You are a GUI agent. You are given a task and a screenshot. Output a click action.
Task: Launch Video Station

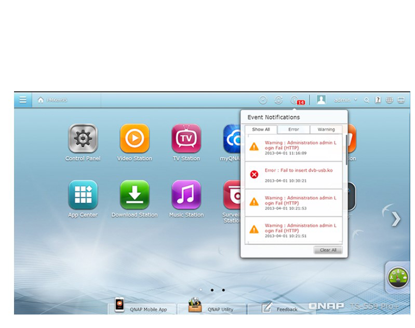[x=135, y=139]
